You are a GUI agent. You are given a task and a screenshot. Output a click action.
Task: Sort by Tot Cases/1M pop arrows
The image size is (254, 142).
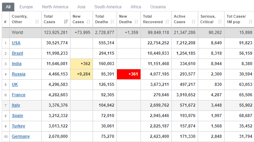click(251, 22)
